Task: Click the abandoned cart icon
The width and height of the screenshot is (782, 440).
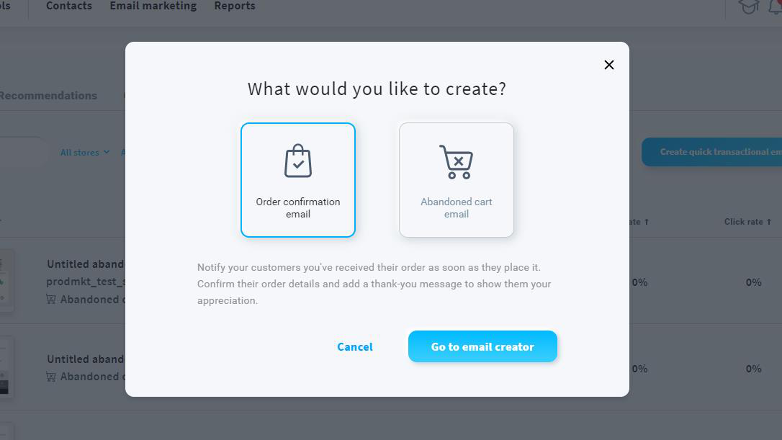Action: coord(456,161)
